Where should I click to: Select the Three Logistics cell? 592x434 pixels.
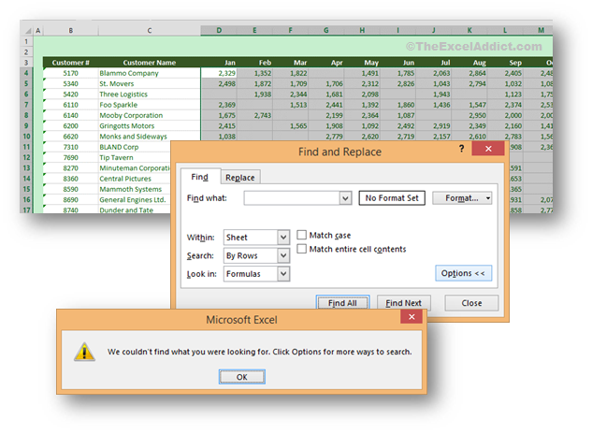coord(150,94)
